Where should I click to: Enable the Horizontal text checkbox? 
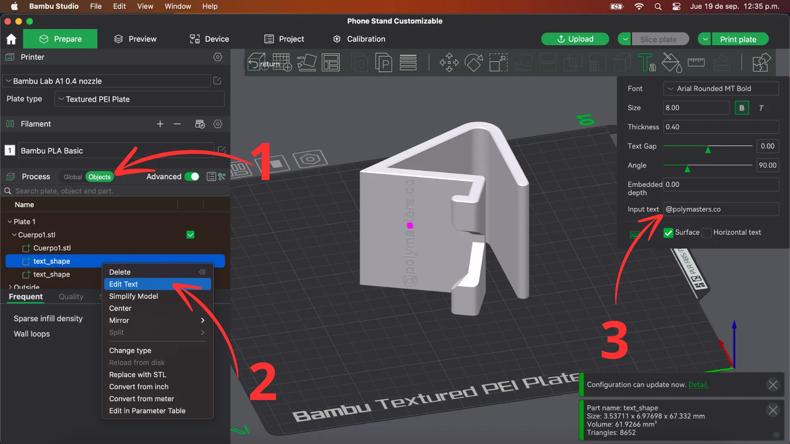point(706,233)
